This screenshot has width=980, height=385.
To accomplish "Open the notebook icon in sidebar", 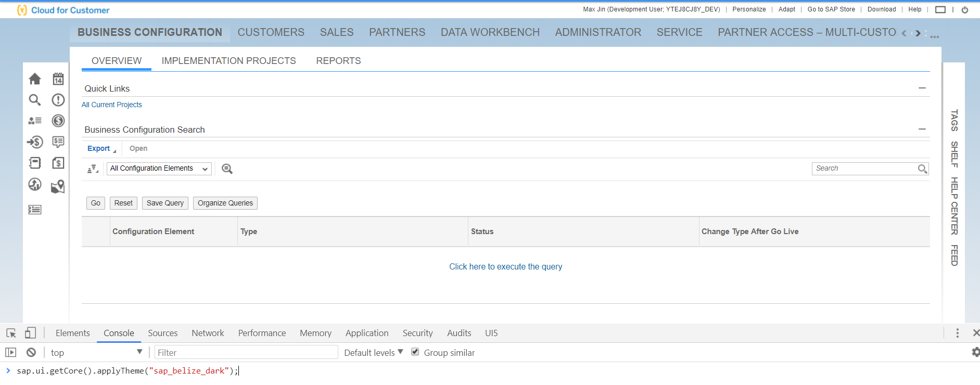I will click(x=35, y=163).
